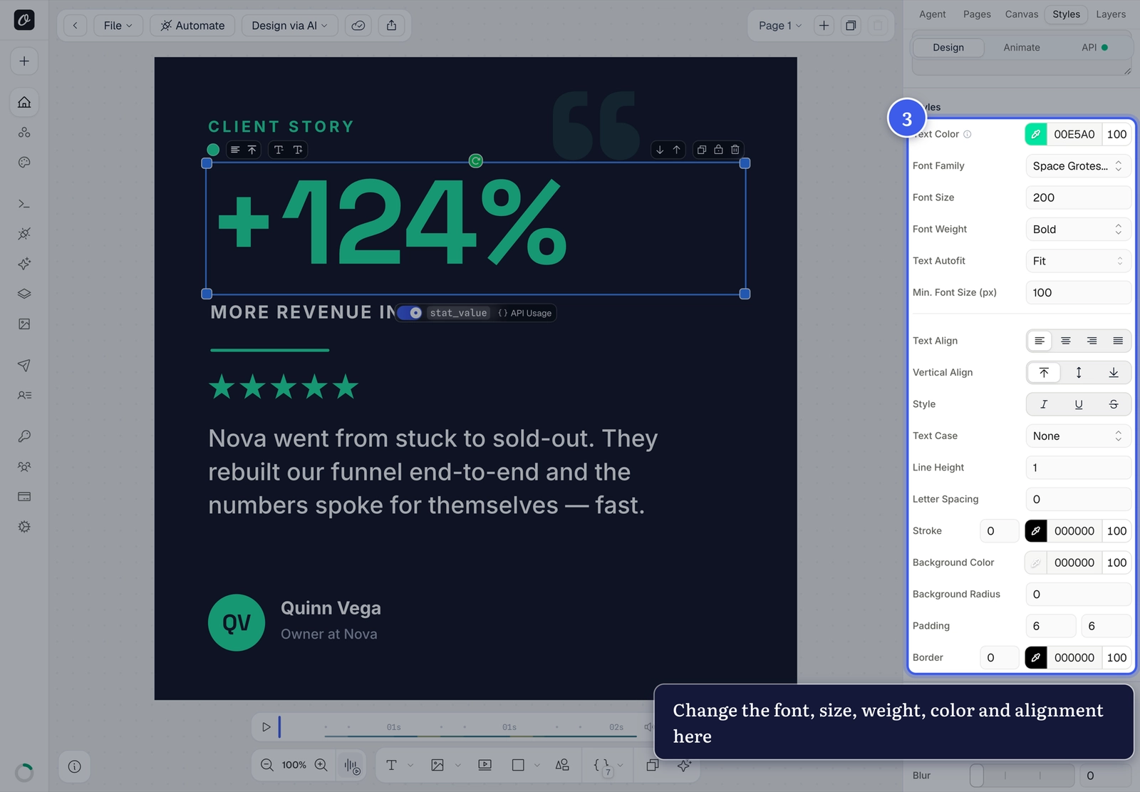The height and width of the screenshot is (792, 1140).
Task: Insert a video element from bottom toolbar
Action: pyautogui.click(x=485, y=765)
